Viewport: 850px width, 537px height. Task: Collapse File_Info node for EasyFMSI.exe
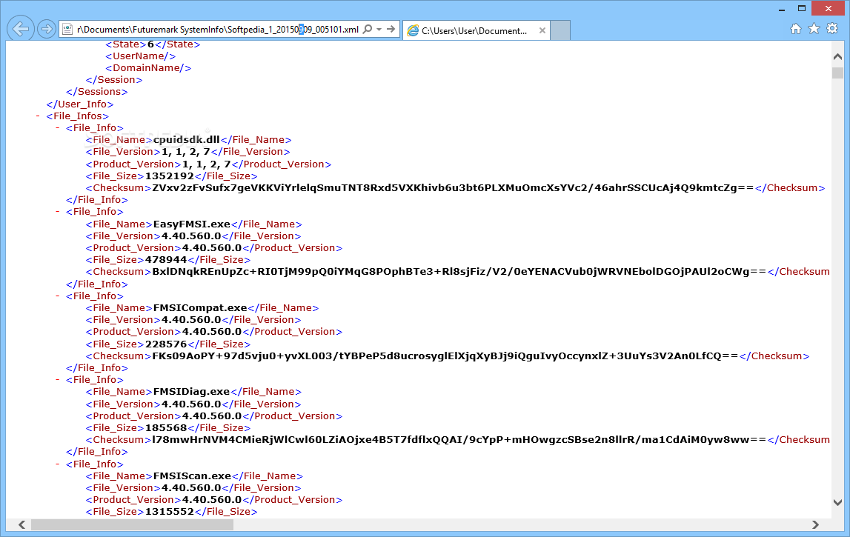click(x=58, y=212)
